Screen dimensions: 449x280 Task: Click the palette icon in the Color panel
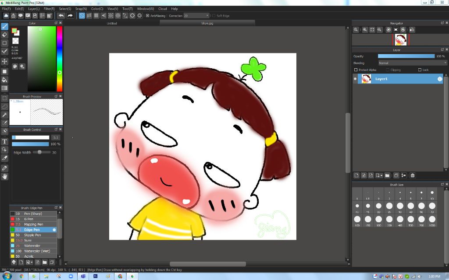click(15, 66)
